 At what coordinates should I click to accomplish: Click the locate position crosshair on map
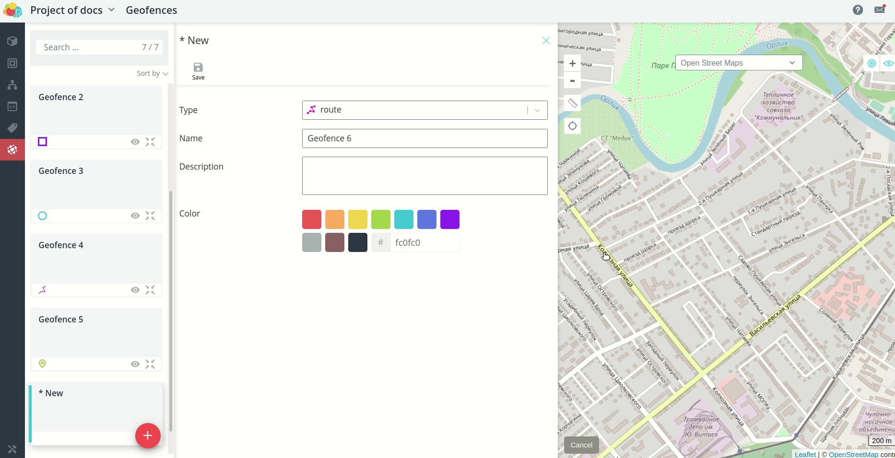click(x=572, y=126)
